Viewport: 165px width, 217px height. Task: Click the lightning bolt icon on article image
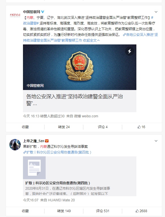point(130,51)
